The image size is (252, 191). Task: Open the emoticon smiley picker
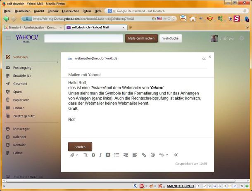pyautogui.click(x=153, y=155)
